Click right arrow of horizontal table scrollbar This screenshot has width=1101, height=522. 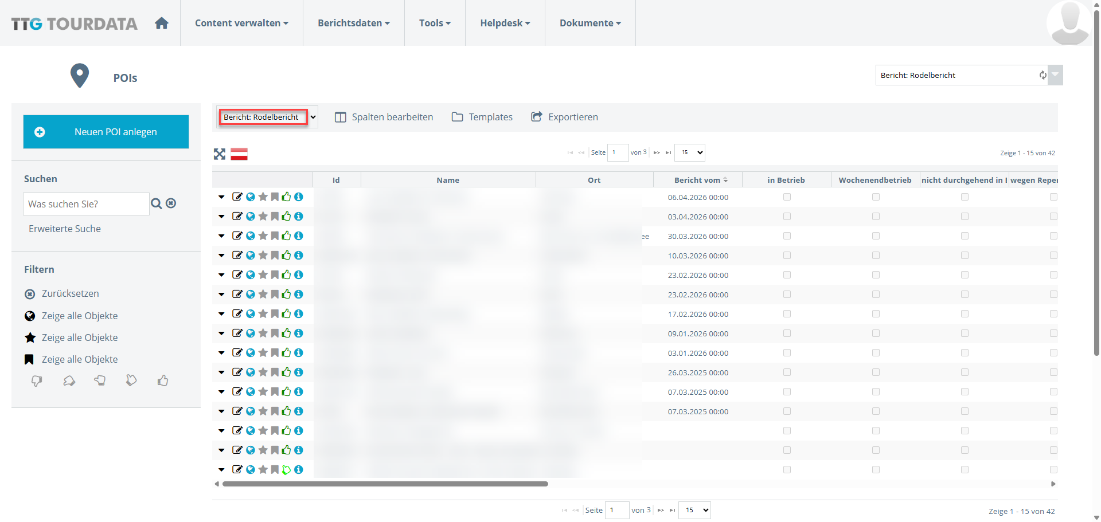tap(1053, 484)
